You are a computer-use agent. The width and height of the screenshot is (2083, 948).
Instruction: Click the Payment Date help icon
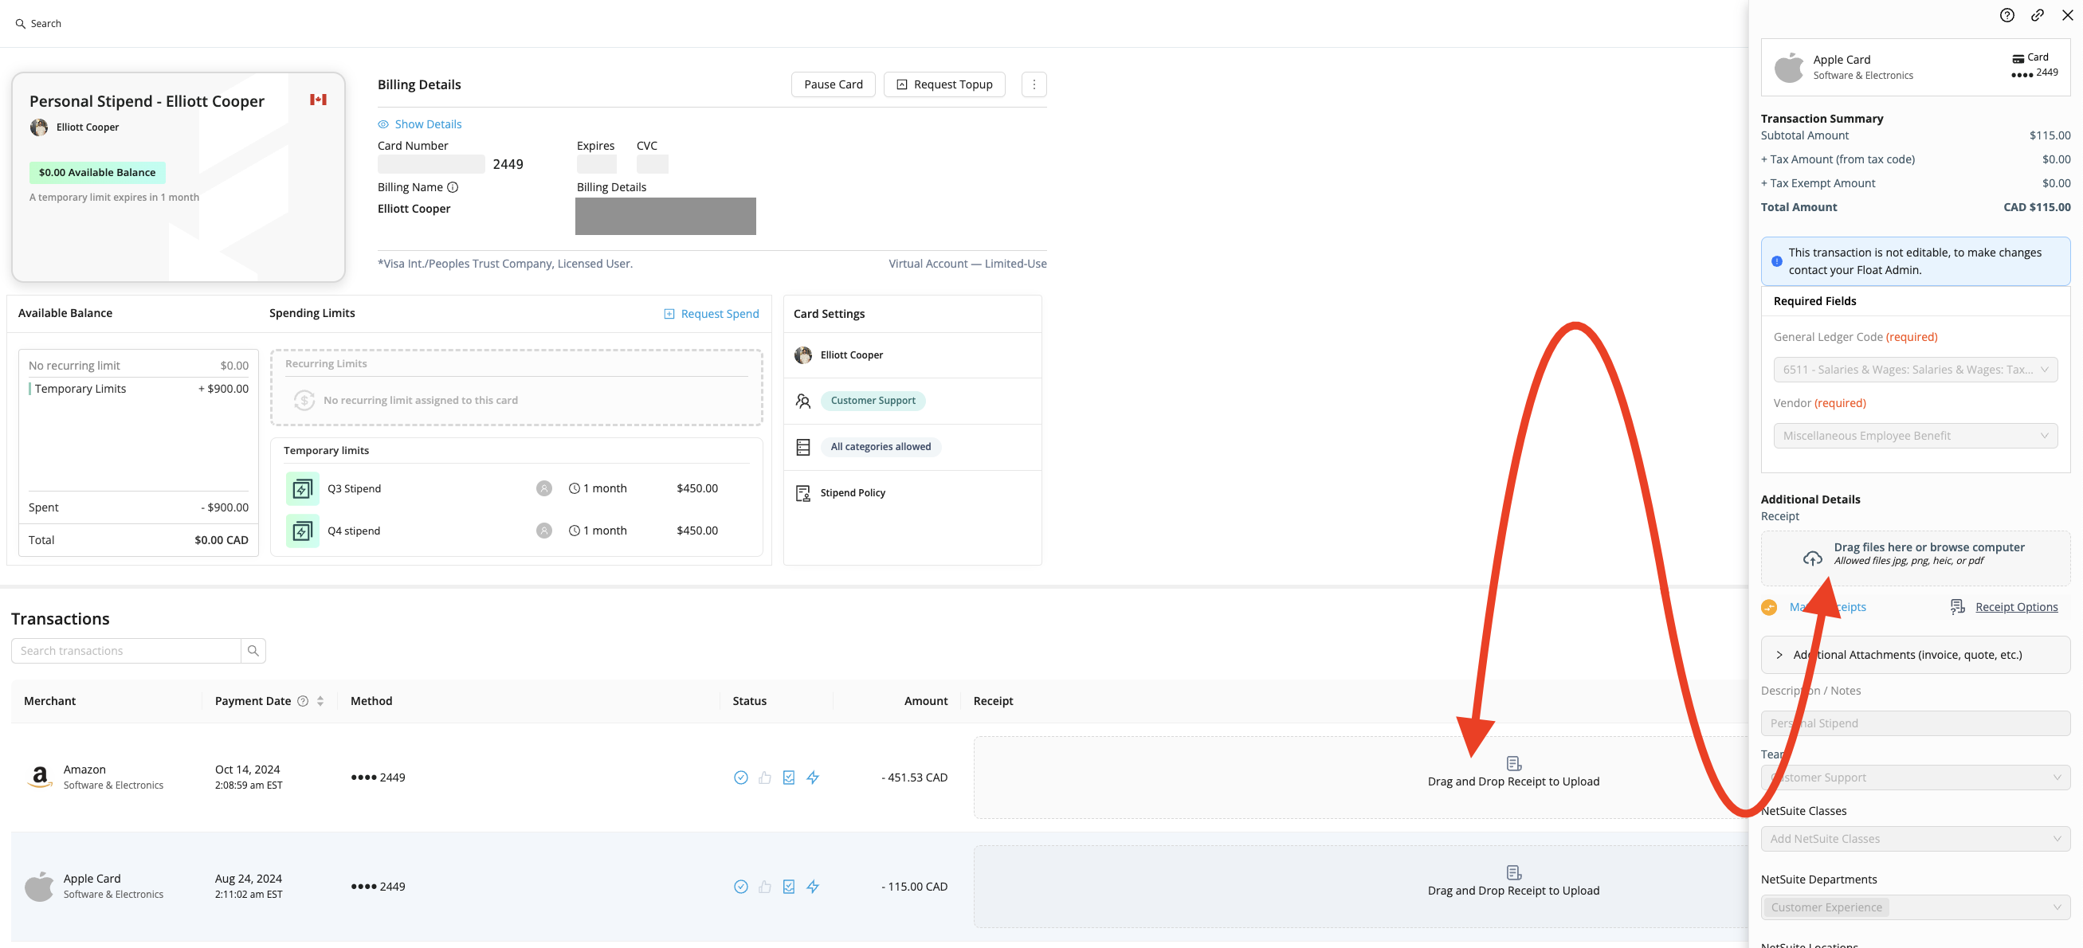pos(303,702)
